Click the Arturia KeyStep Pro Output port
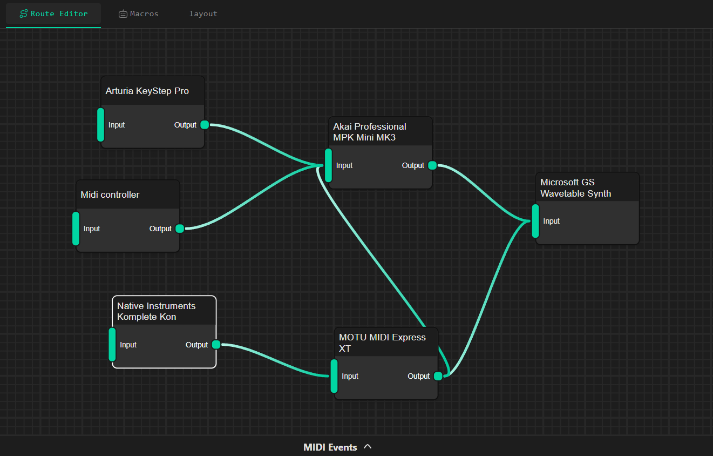The height and width of the screenshot is (456, 713). click(204, 124)
